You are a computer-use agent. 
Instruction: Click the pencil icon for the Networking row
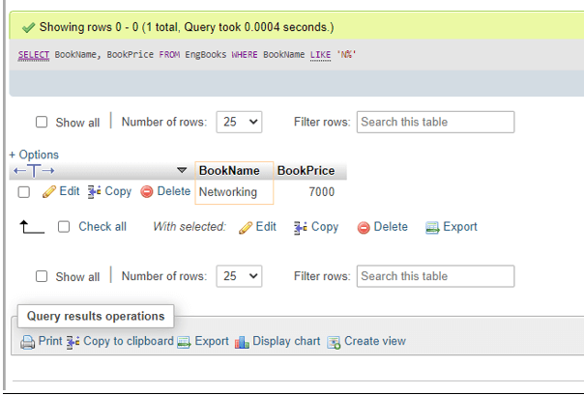tap(48, 192)
